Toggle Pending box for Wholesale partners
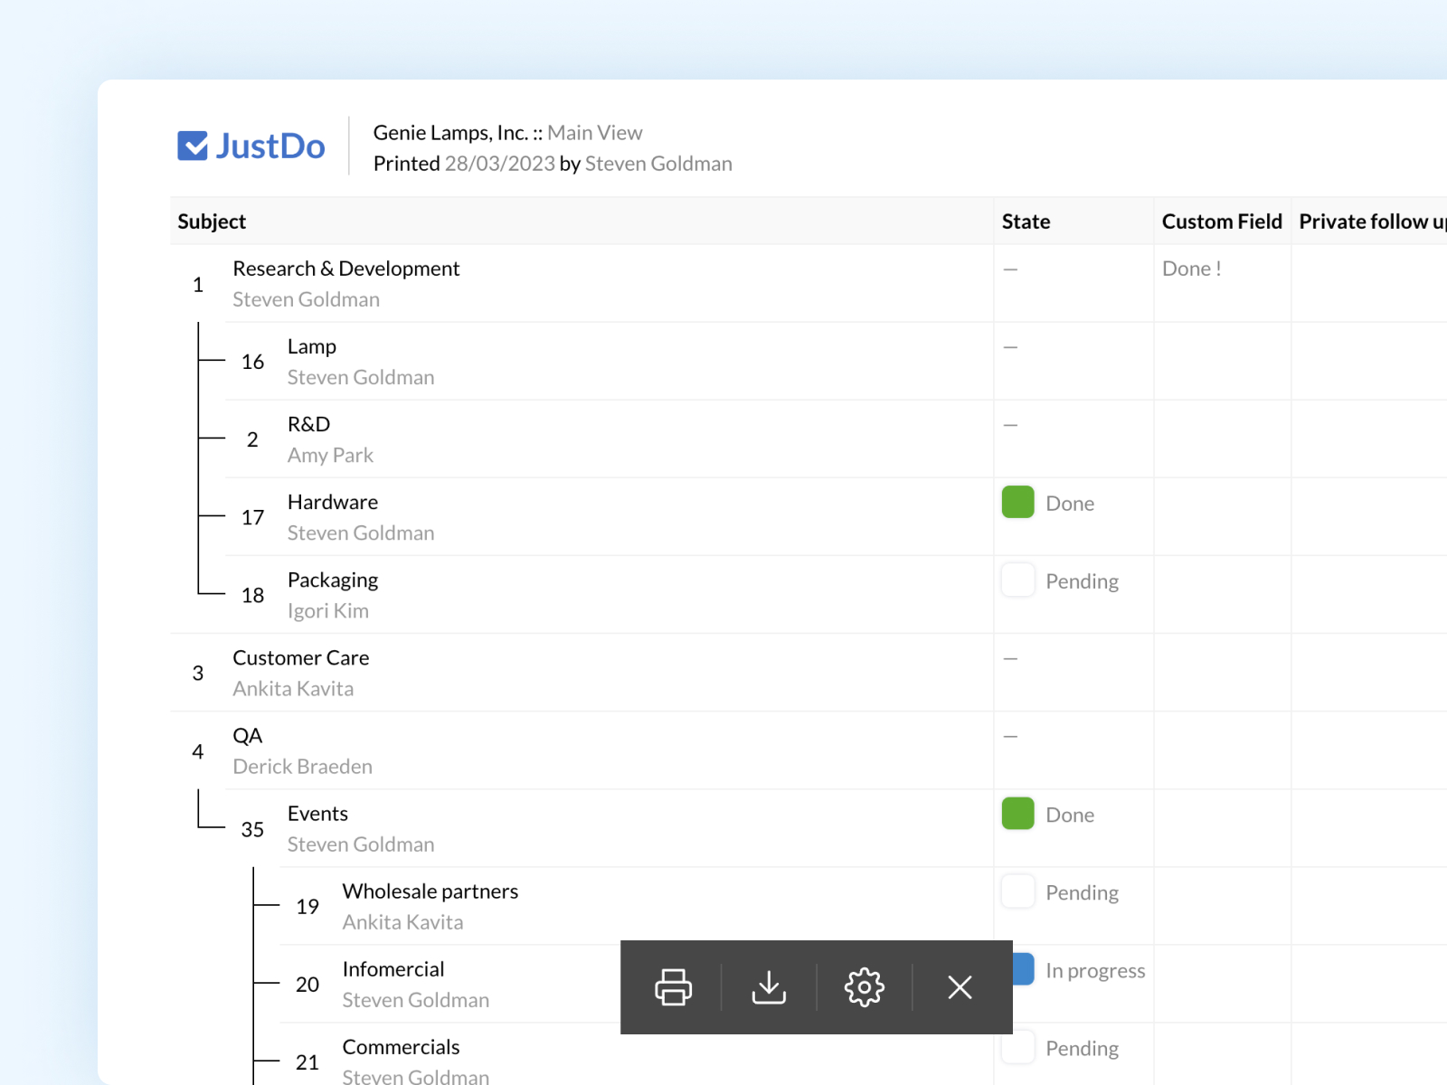Screen dimensions: 1447x1085 tap(1017, 892)
